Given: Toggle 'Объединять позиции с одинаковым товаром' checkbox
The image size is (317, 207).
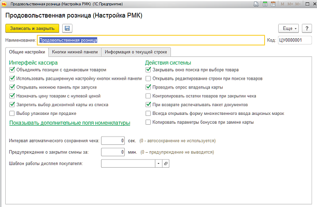Looking at the screenshot, I should coord(12,69).
